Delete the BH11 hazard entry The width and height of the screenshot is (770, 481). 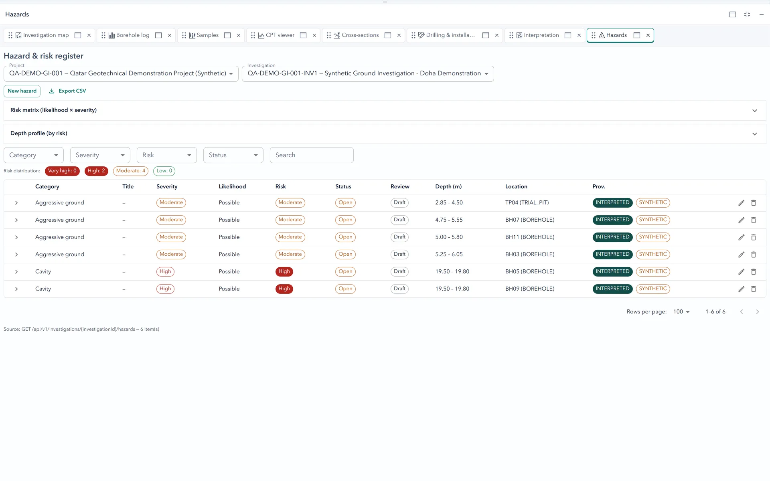[754, 237]
